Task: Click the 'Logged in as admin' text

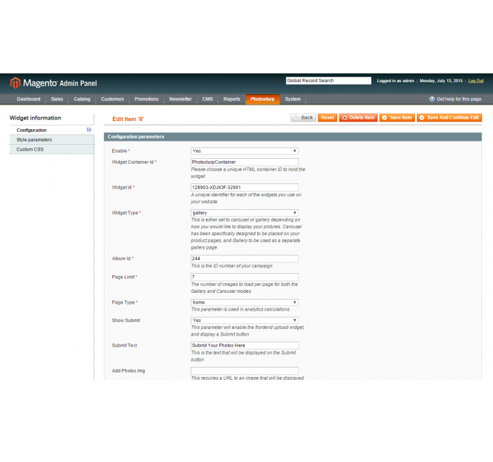Action: tap(396, 81)
